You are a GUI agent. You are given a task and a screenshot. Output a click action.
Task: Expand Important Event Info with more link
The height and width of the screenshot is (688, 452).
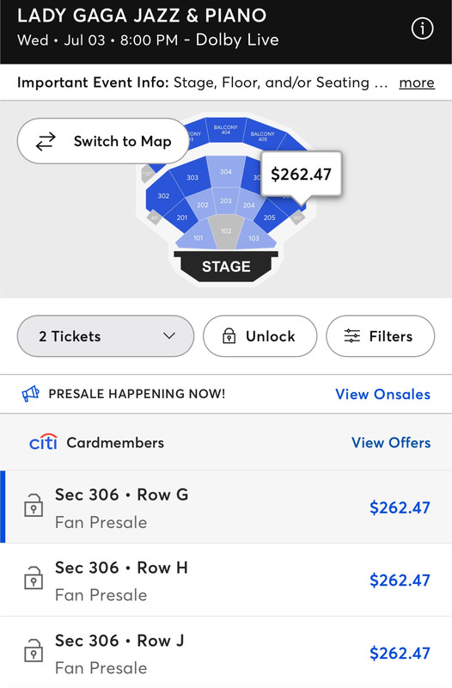[x=417, y=83]
